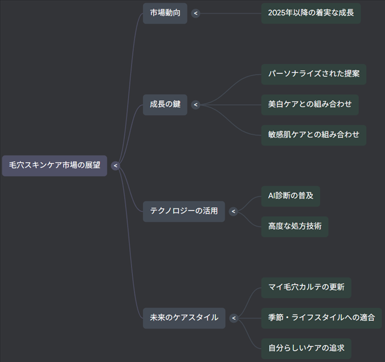Click the 美白ケアとの組み合わせ leaf node
Screen dimensions: 385x362
(x=309, y=105)
